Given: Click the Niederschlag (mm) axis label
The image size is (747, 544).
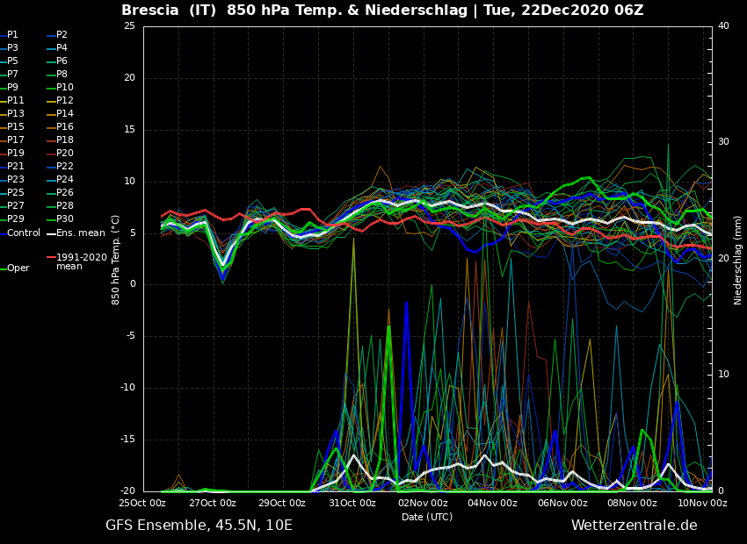Looking at the screenshot, I should (x=738, y=260).
